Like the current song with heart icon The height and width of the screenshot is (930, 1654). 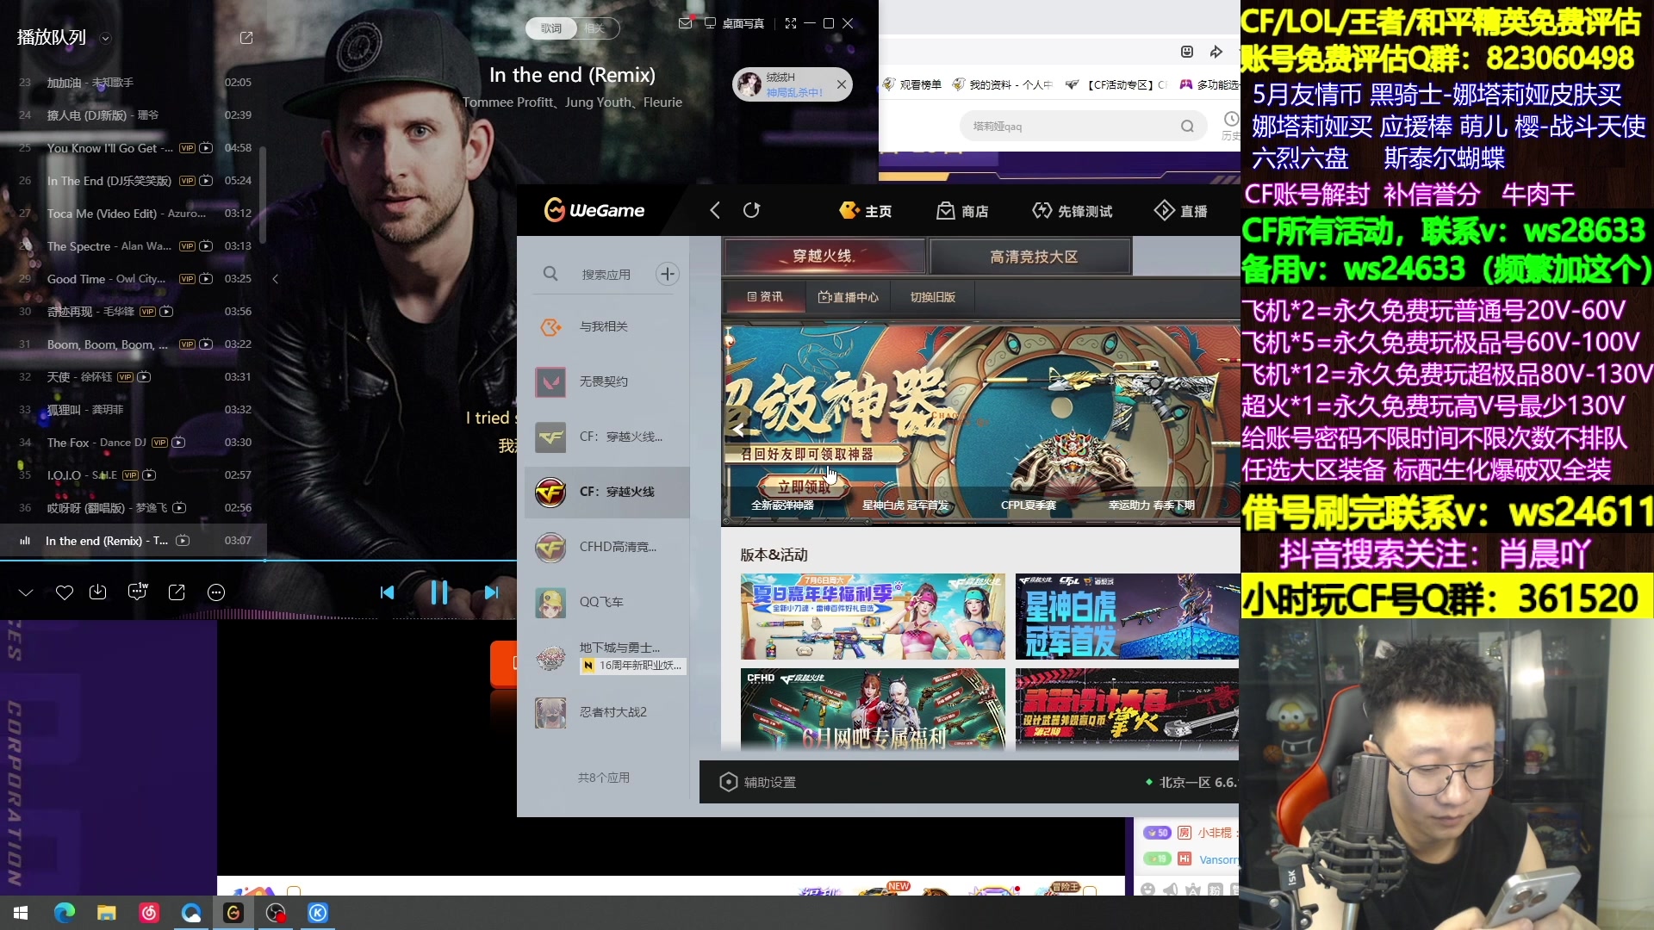tap(65, 592)
